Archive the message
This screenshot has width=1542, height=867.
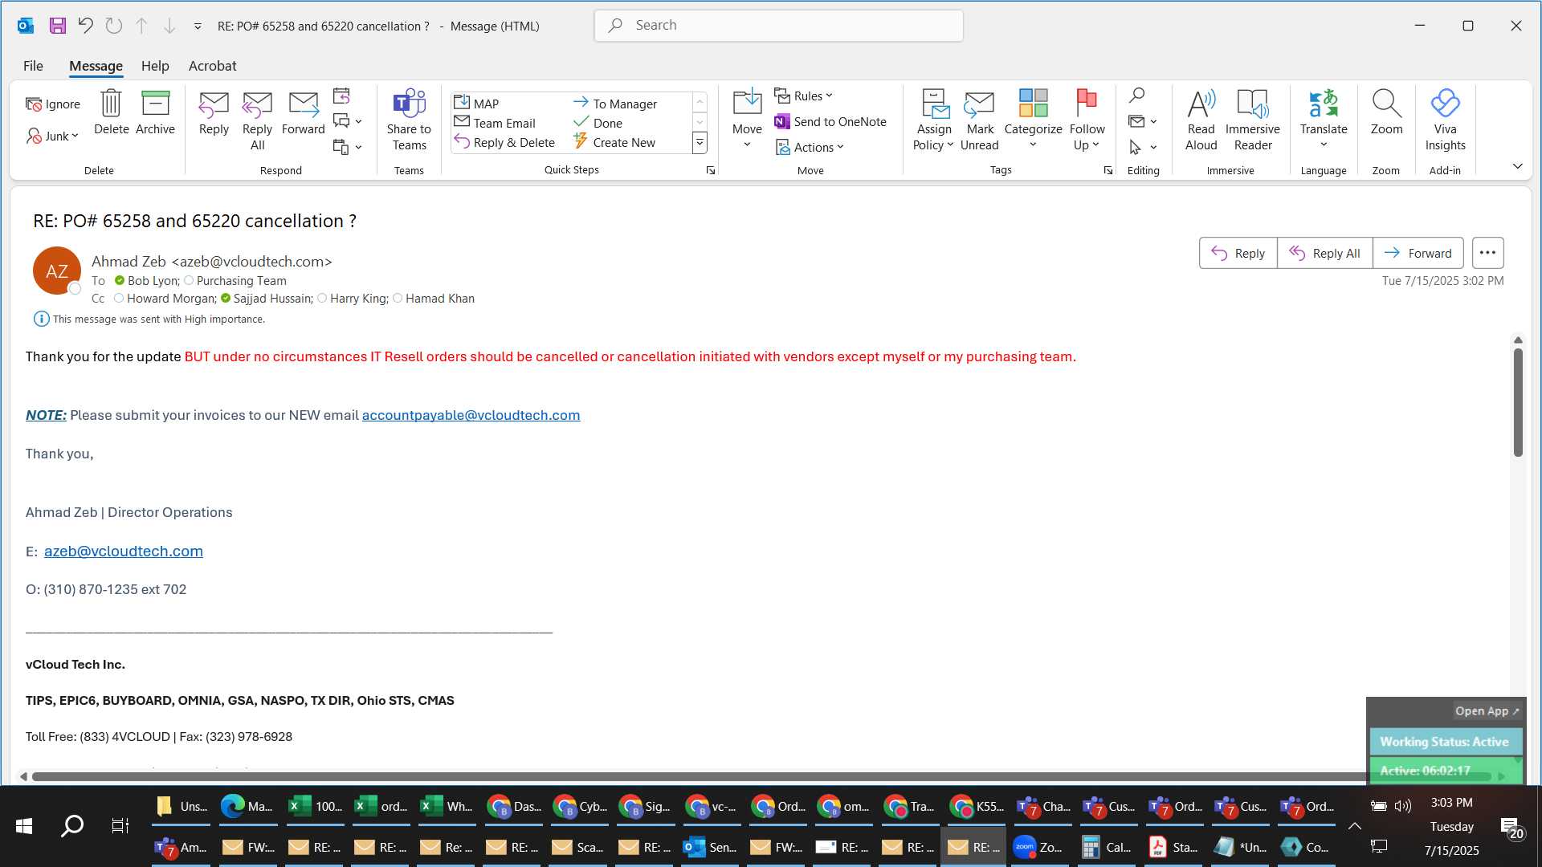[x=155, y=112]
